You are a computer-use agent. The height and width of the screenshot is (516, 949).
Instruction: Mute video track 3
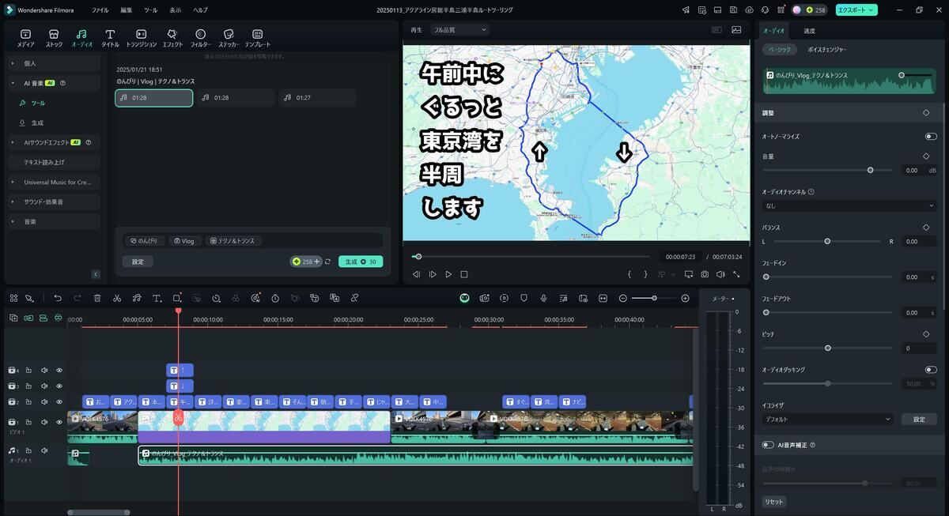click(x=44, y=386)
